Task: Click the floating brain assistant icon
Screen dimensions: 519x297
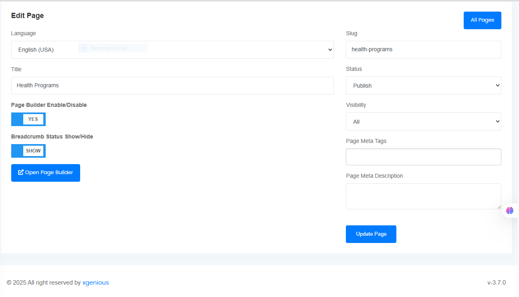Action: tap(509, 211)
